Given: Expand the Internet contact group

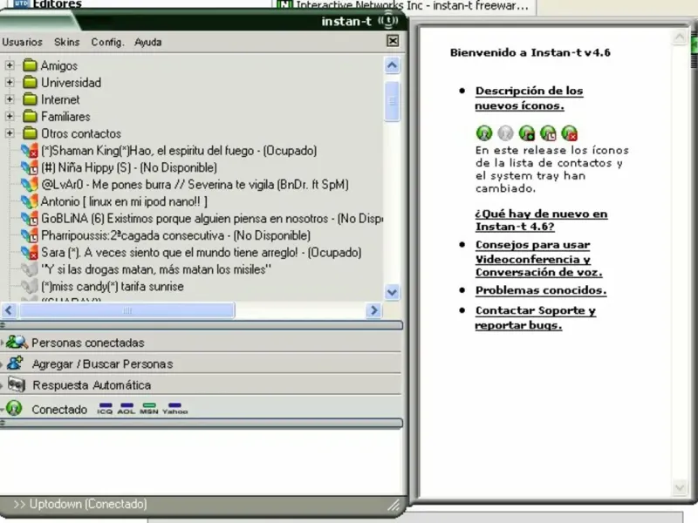Looking at the screenshot, I should 10,99.
